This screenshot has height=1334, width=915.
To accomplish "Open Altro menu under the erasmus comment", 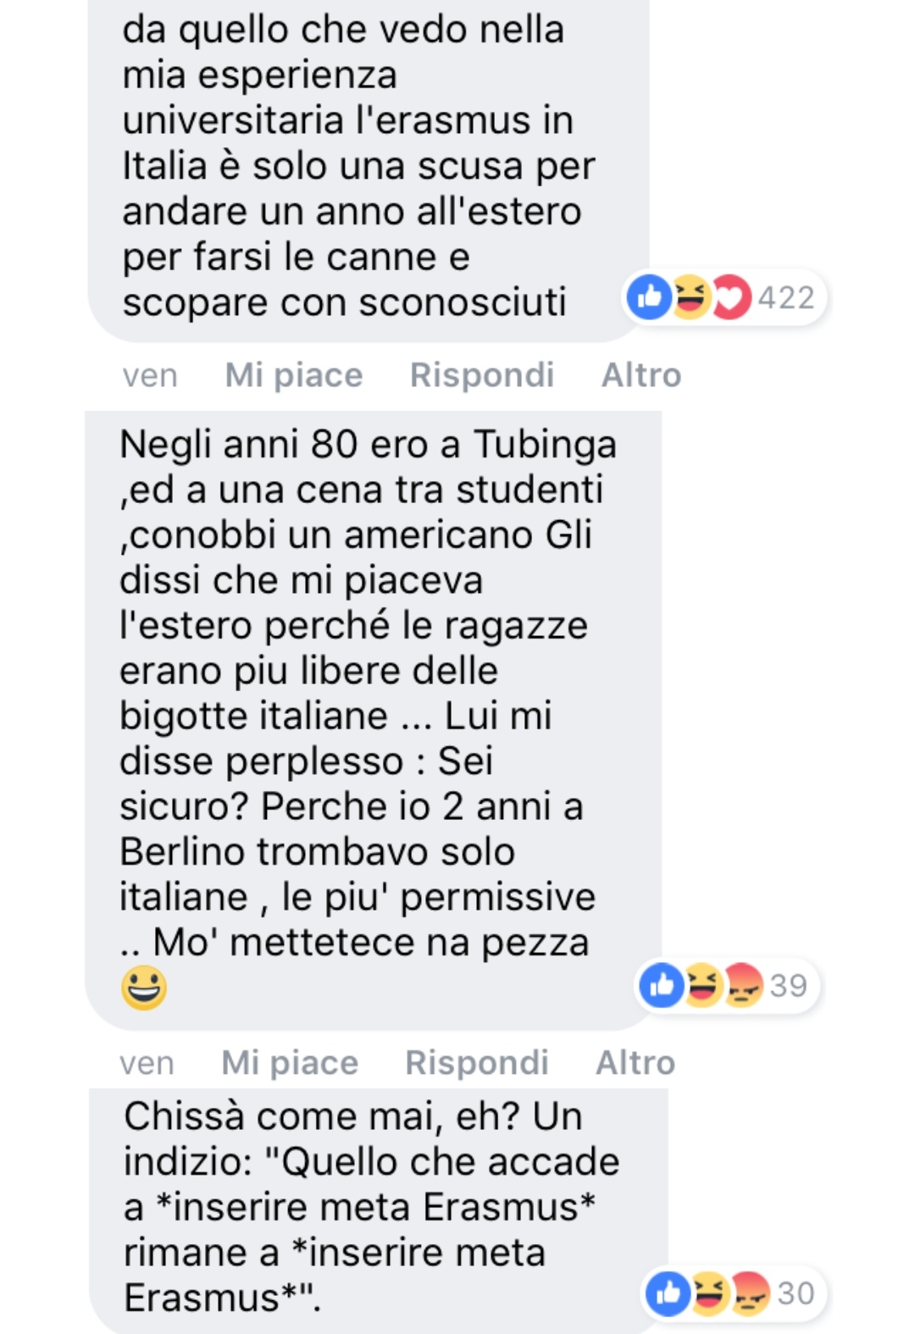I will pos(641,375).
